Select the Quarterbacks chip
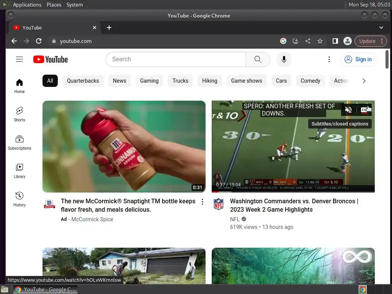Viewport: 392px width, 294px height. tap(83, 81)
